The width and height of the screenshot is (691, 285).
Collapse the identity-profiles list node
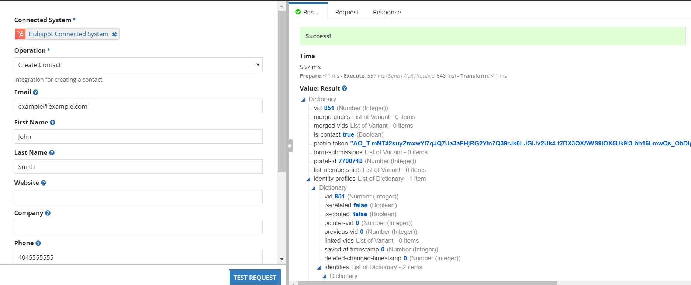click(x=308, y=179)
